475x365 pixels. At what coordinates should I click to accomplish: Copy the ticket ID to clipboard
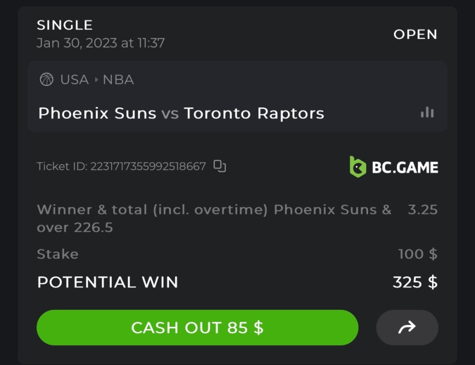point(219,166)
